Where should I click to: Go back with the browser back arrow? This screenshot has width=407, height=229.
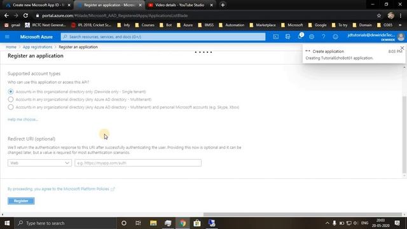[x=6, y=15]
